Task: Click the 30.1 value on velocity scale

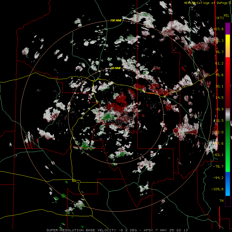Action: pyautogui.click(x=219, y=86)
